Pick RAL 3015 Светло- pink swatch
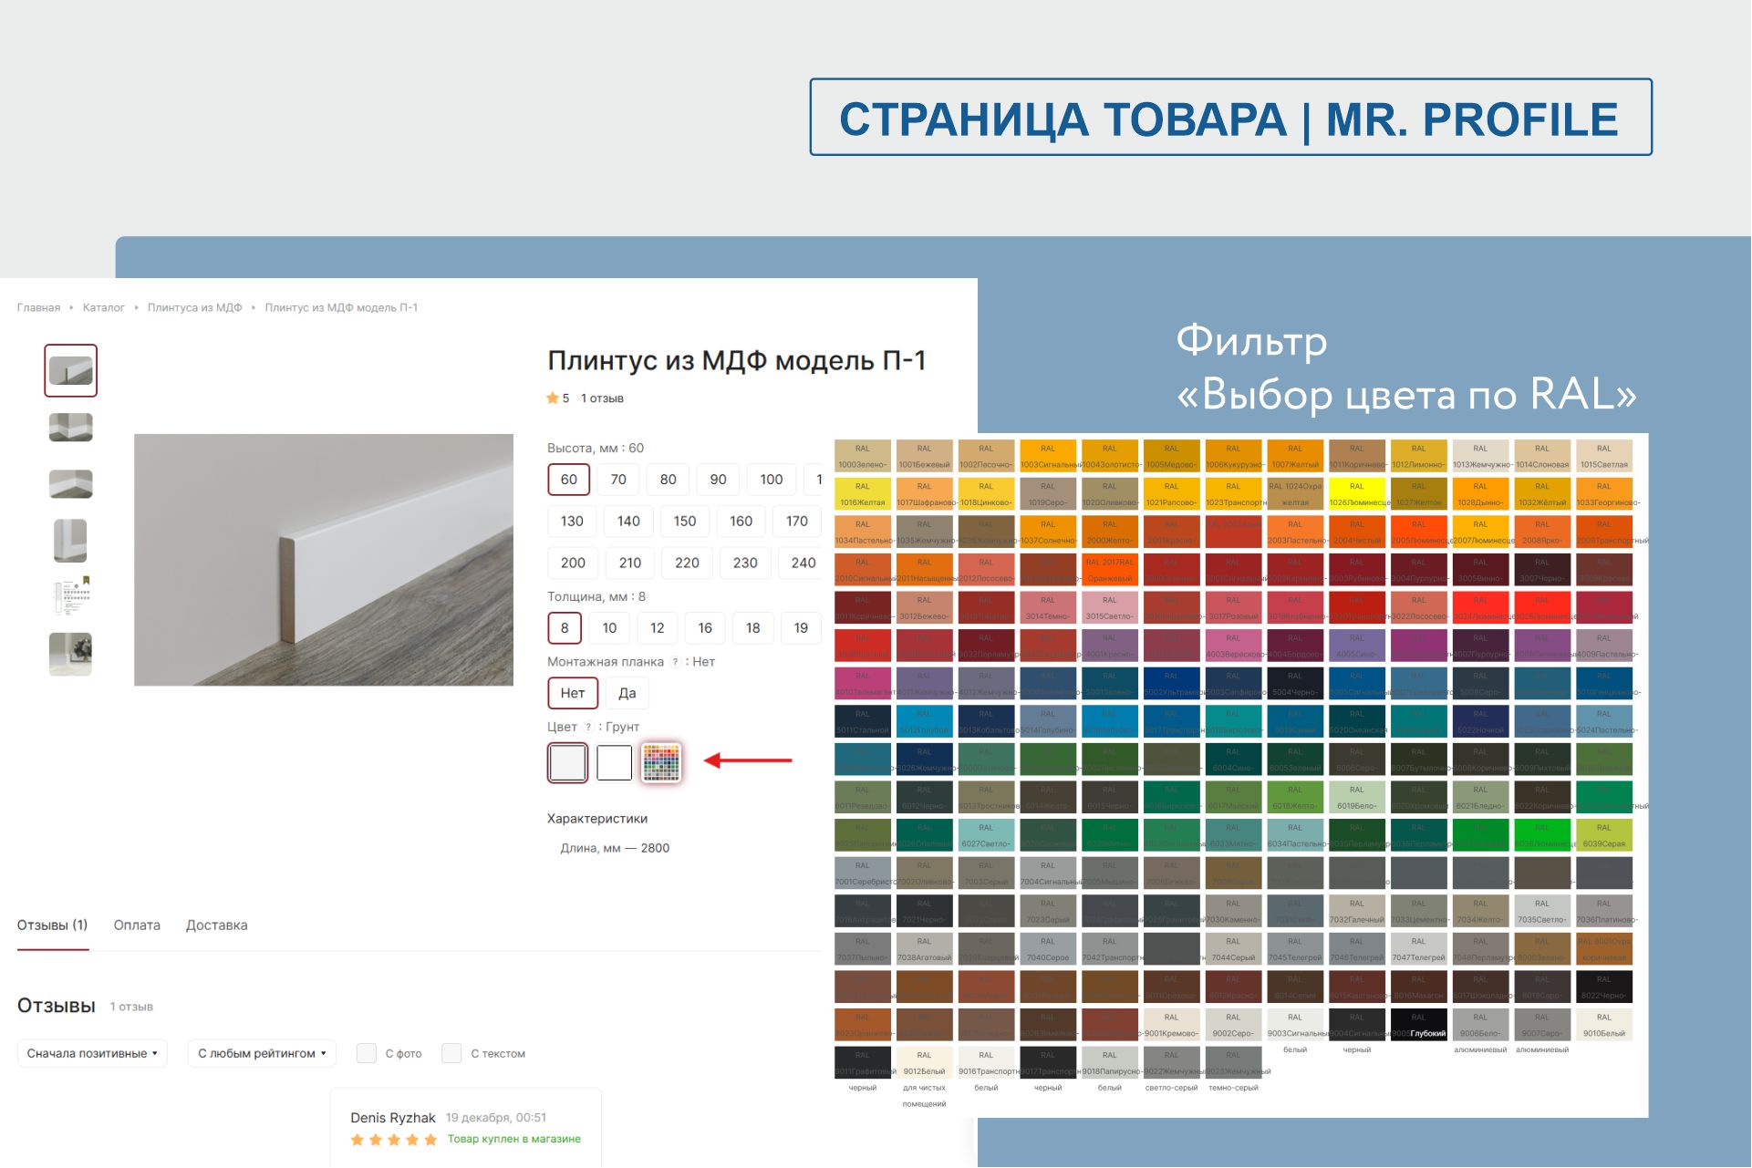This screenshot has width=1752, height=1168. [1110, 608]
